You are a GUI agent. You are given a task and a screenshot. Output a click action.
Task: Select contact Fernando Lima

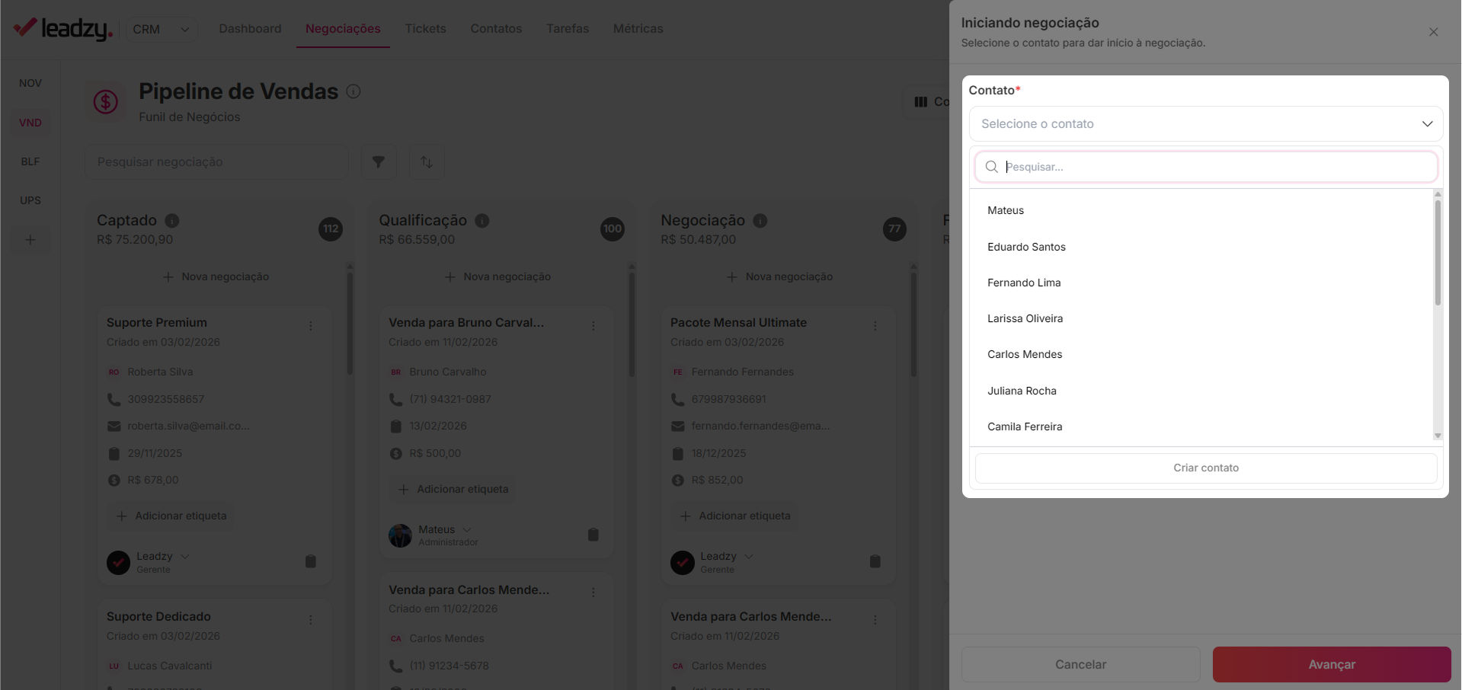click(x=1201, y=283)
